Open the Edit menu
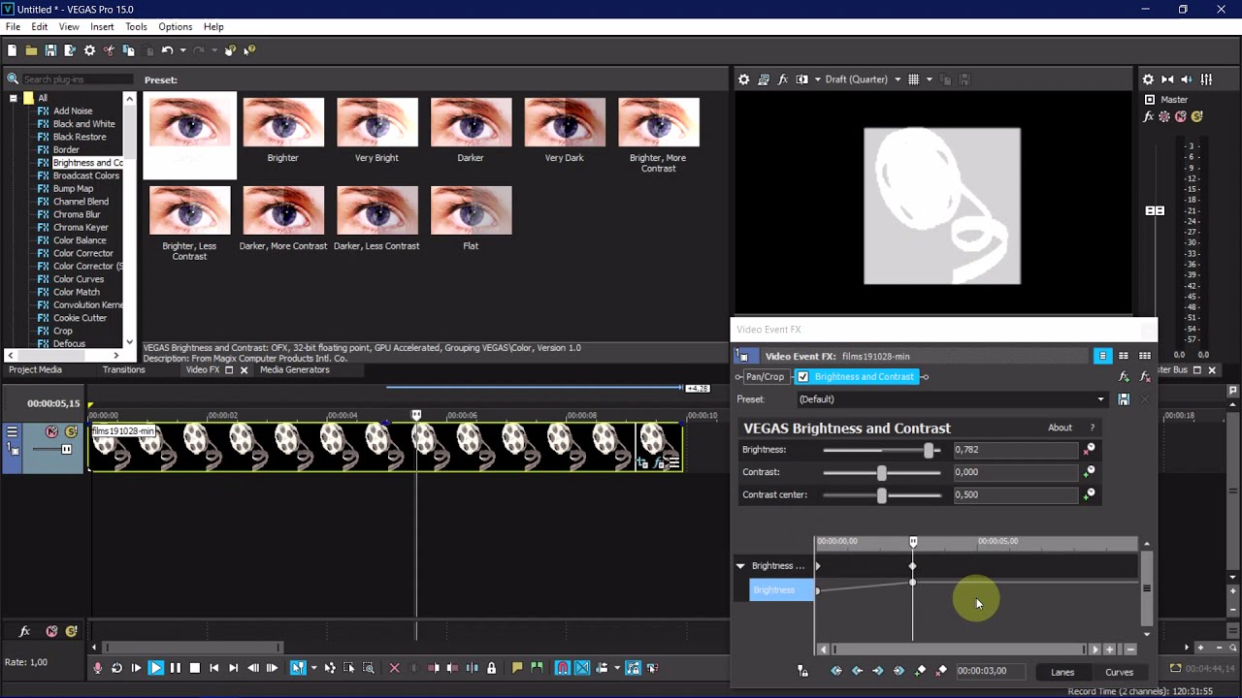Viewport: 1242px width, 698px height. click(40, 26)
